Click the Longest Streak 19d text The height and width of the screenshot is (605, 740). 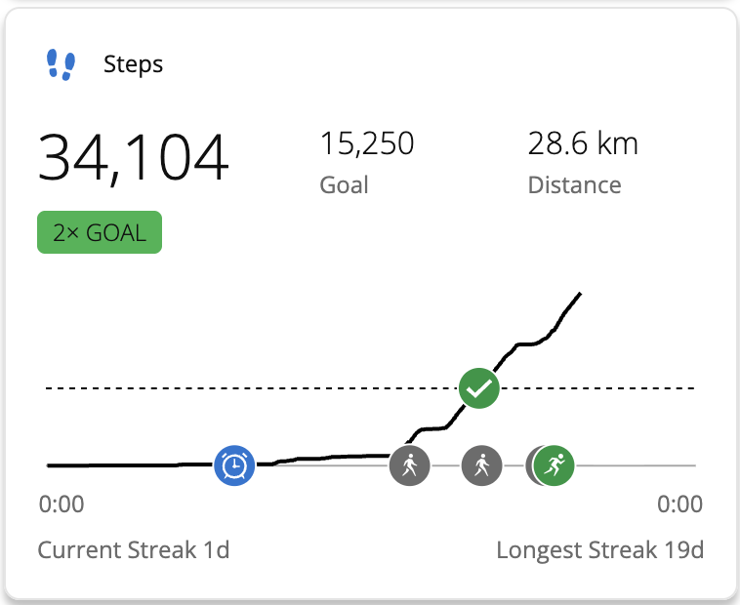[599, 549]
